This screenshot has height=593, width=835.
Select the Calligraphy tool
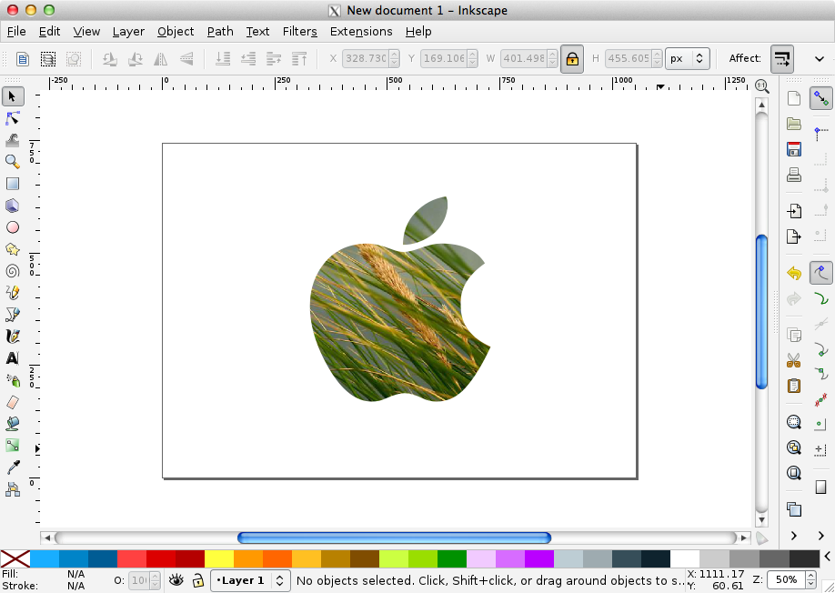[12, 337]
